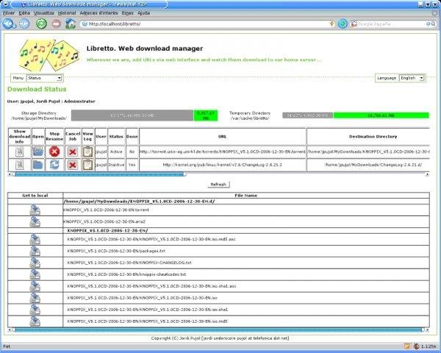Click the status bar icon beside 1.125s
The image size is (441, 353).
[417, 346]
